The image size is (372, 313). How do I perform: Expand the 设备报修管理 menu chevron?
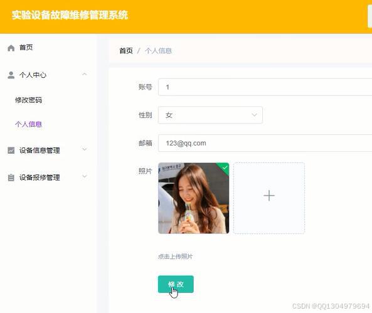click(x=85, y=176)
